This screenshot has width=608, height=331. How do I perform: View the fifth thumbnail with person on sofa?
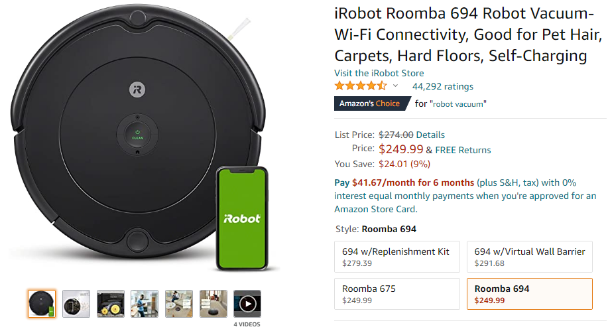(x=178, y=304)
